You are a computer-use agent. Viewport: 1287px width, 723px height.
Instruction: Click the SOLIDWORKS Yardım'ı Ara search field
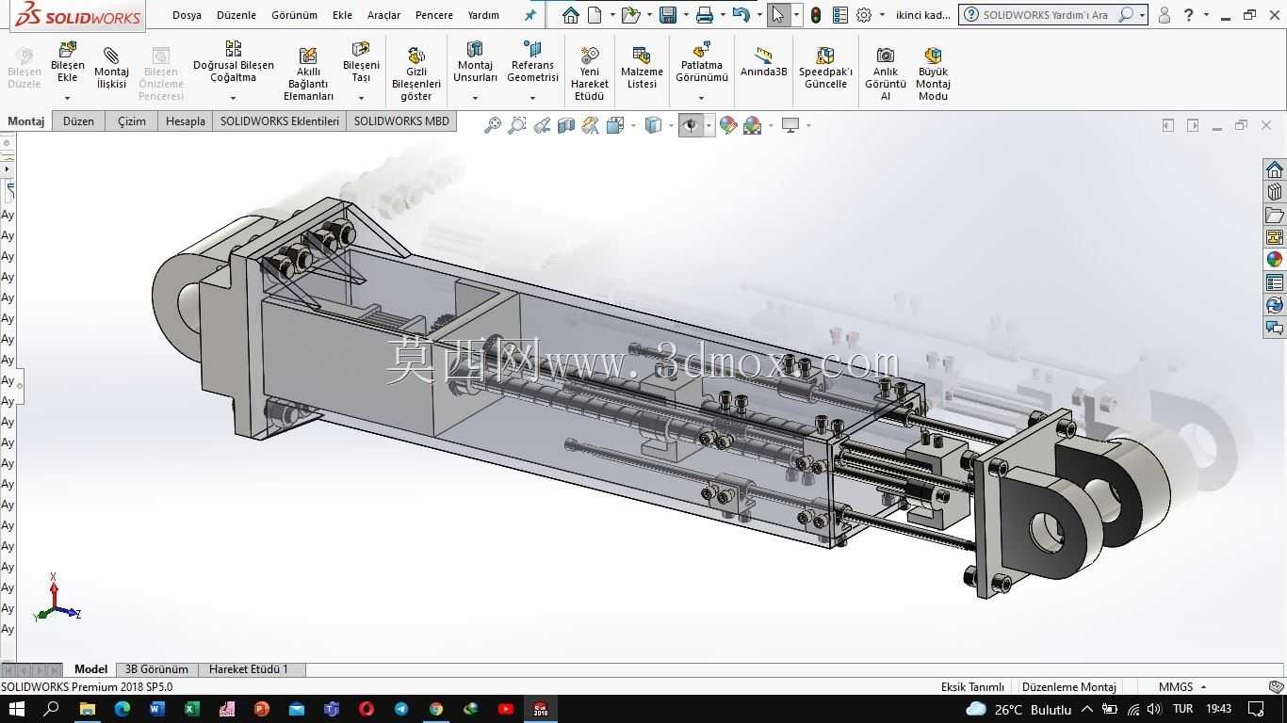click(x=1045, y=15)
